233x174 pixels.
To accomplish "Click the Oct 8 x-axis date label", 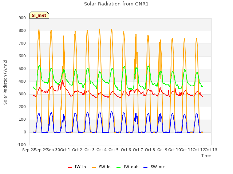I will [150, 150].
